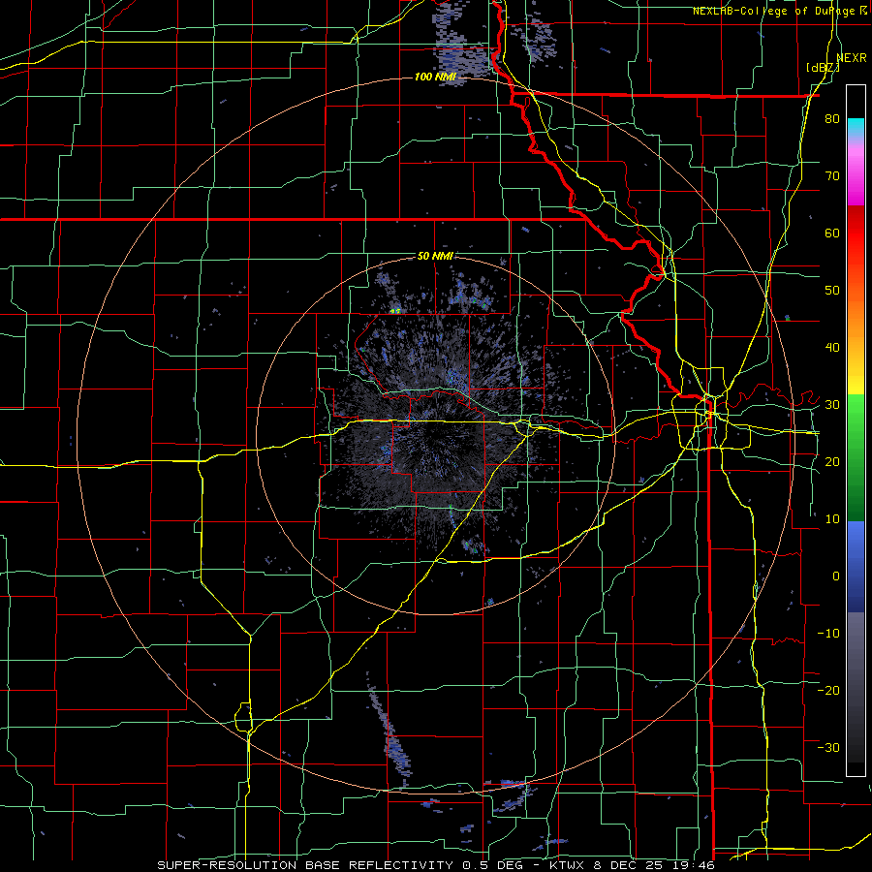Click the 50 NMI range ring label
Viewport: 872px width, 872px height.
pyautogui.click(x=435, y=256)
